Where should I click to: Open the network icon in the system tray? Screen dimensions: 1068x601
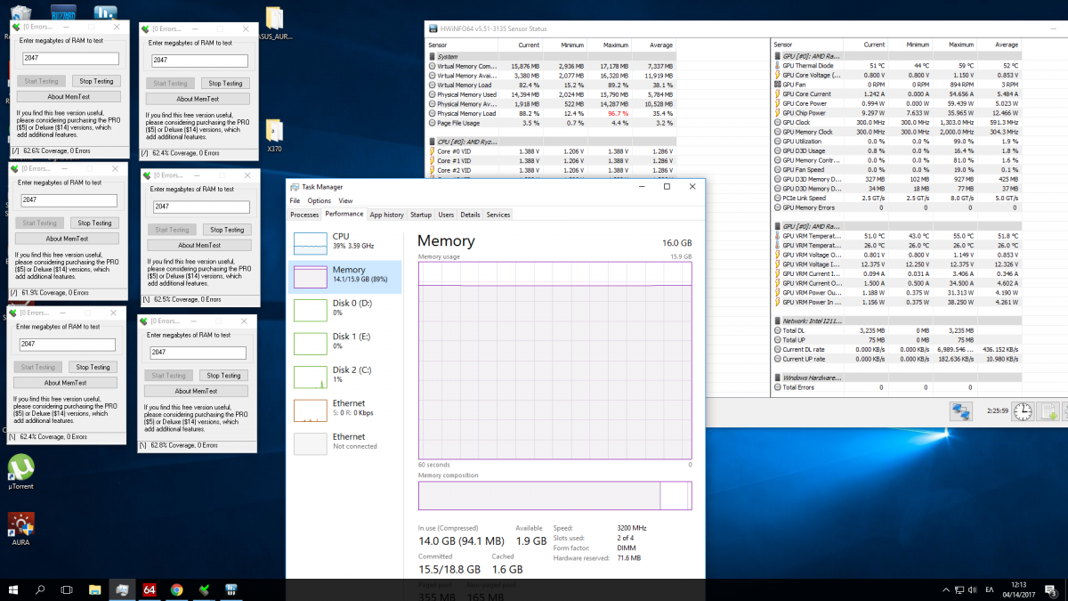pos(961,589)
